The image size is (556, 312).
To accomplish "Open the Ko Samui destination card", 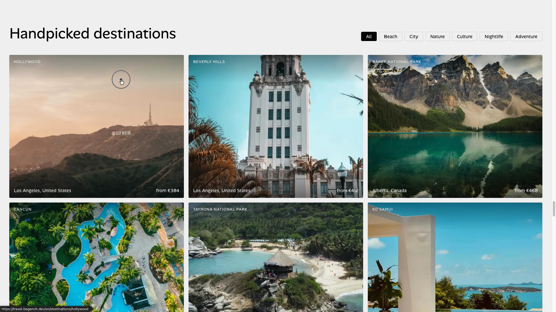I will coord(455,257).
